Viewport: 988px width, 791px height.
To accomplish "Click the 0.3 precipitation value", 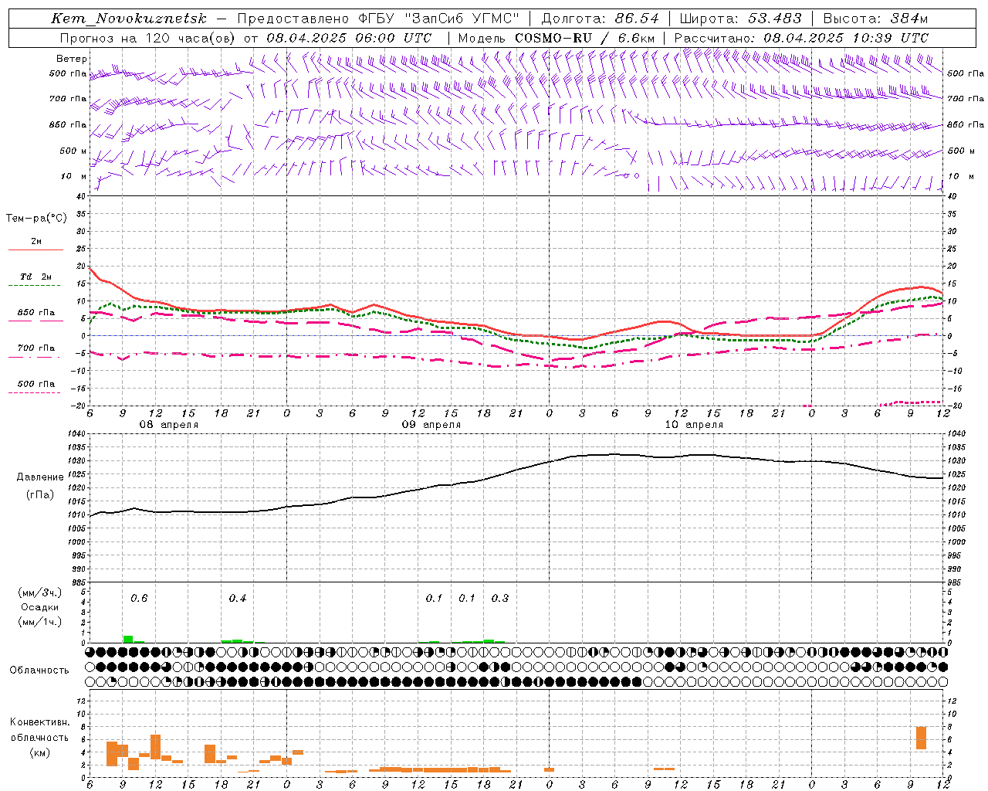I will [500, 598].
